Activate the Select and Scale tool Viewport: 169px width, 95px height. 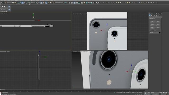click(27, 3)
